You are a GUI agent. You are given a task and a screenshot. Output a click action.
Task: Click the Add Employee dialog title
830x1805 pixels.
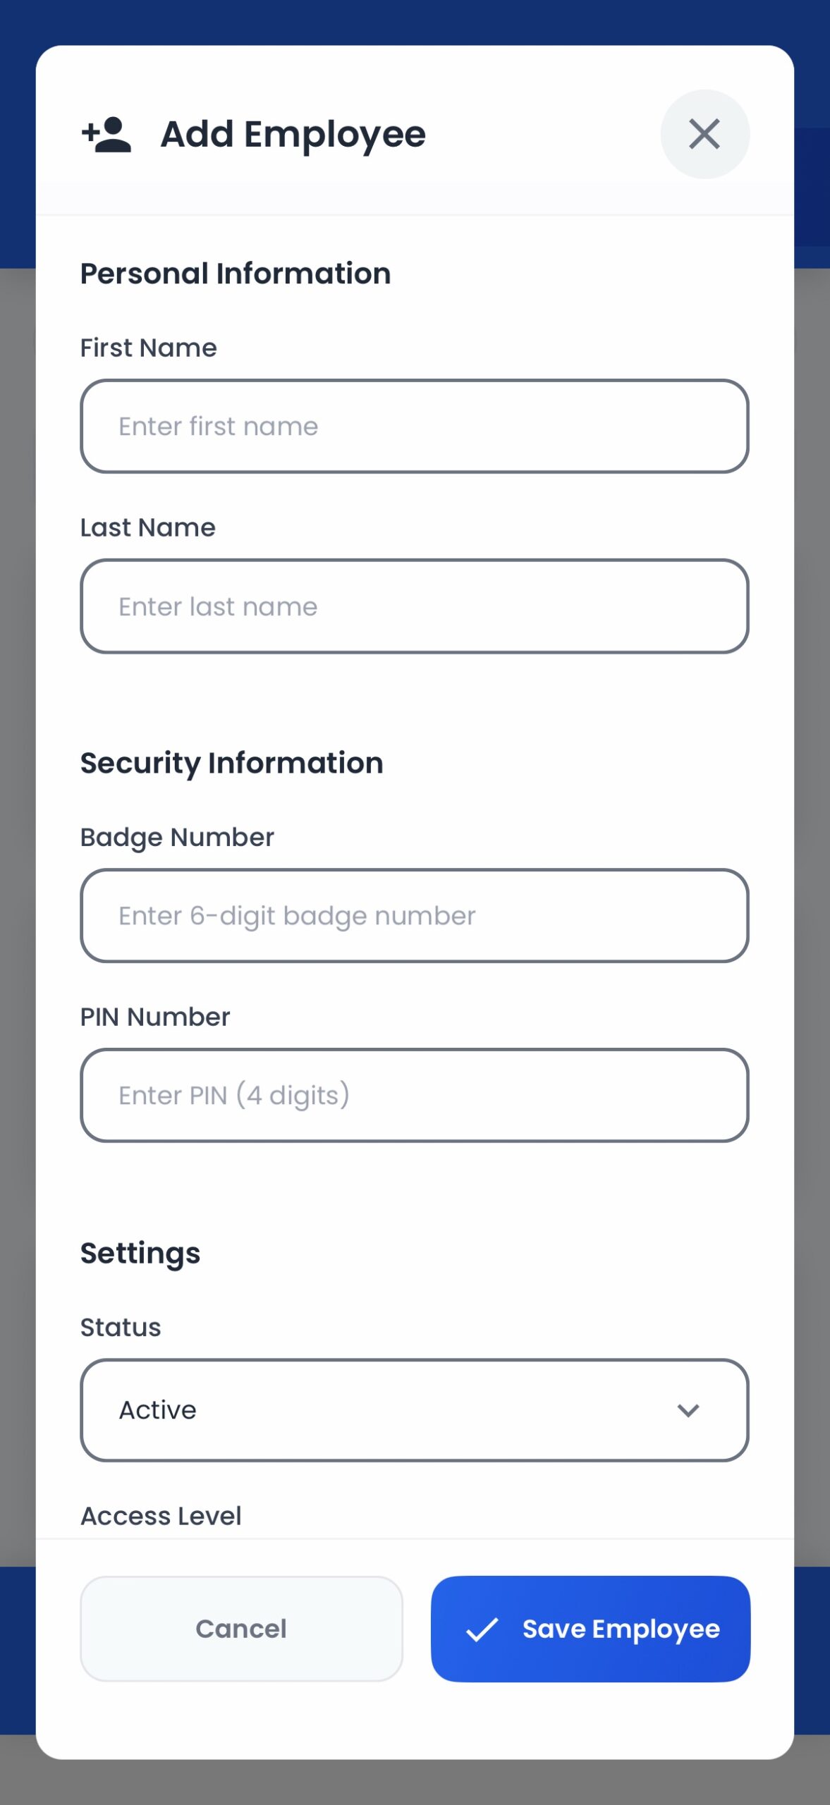click(x=293, y=135)
